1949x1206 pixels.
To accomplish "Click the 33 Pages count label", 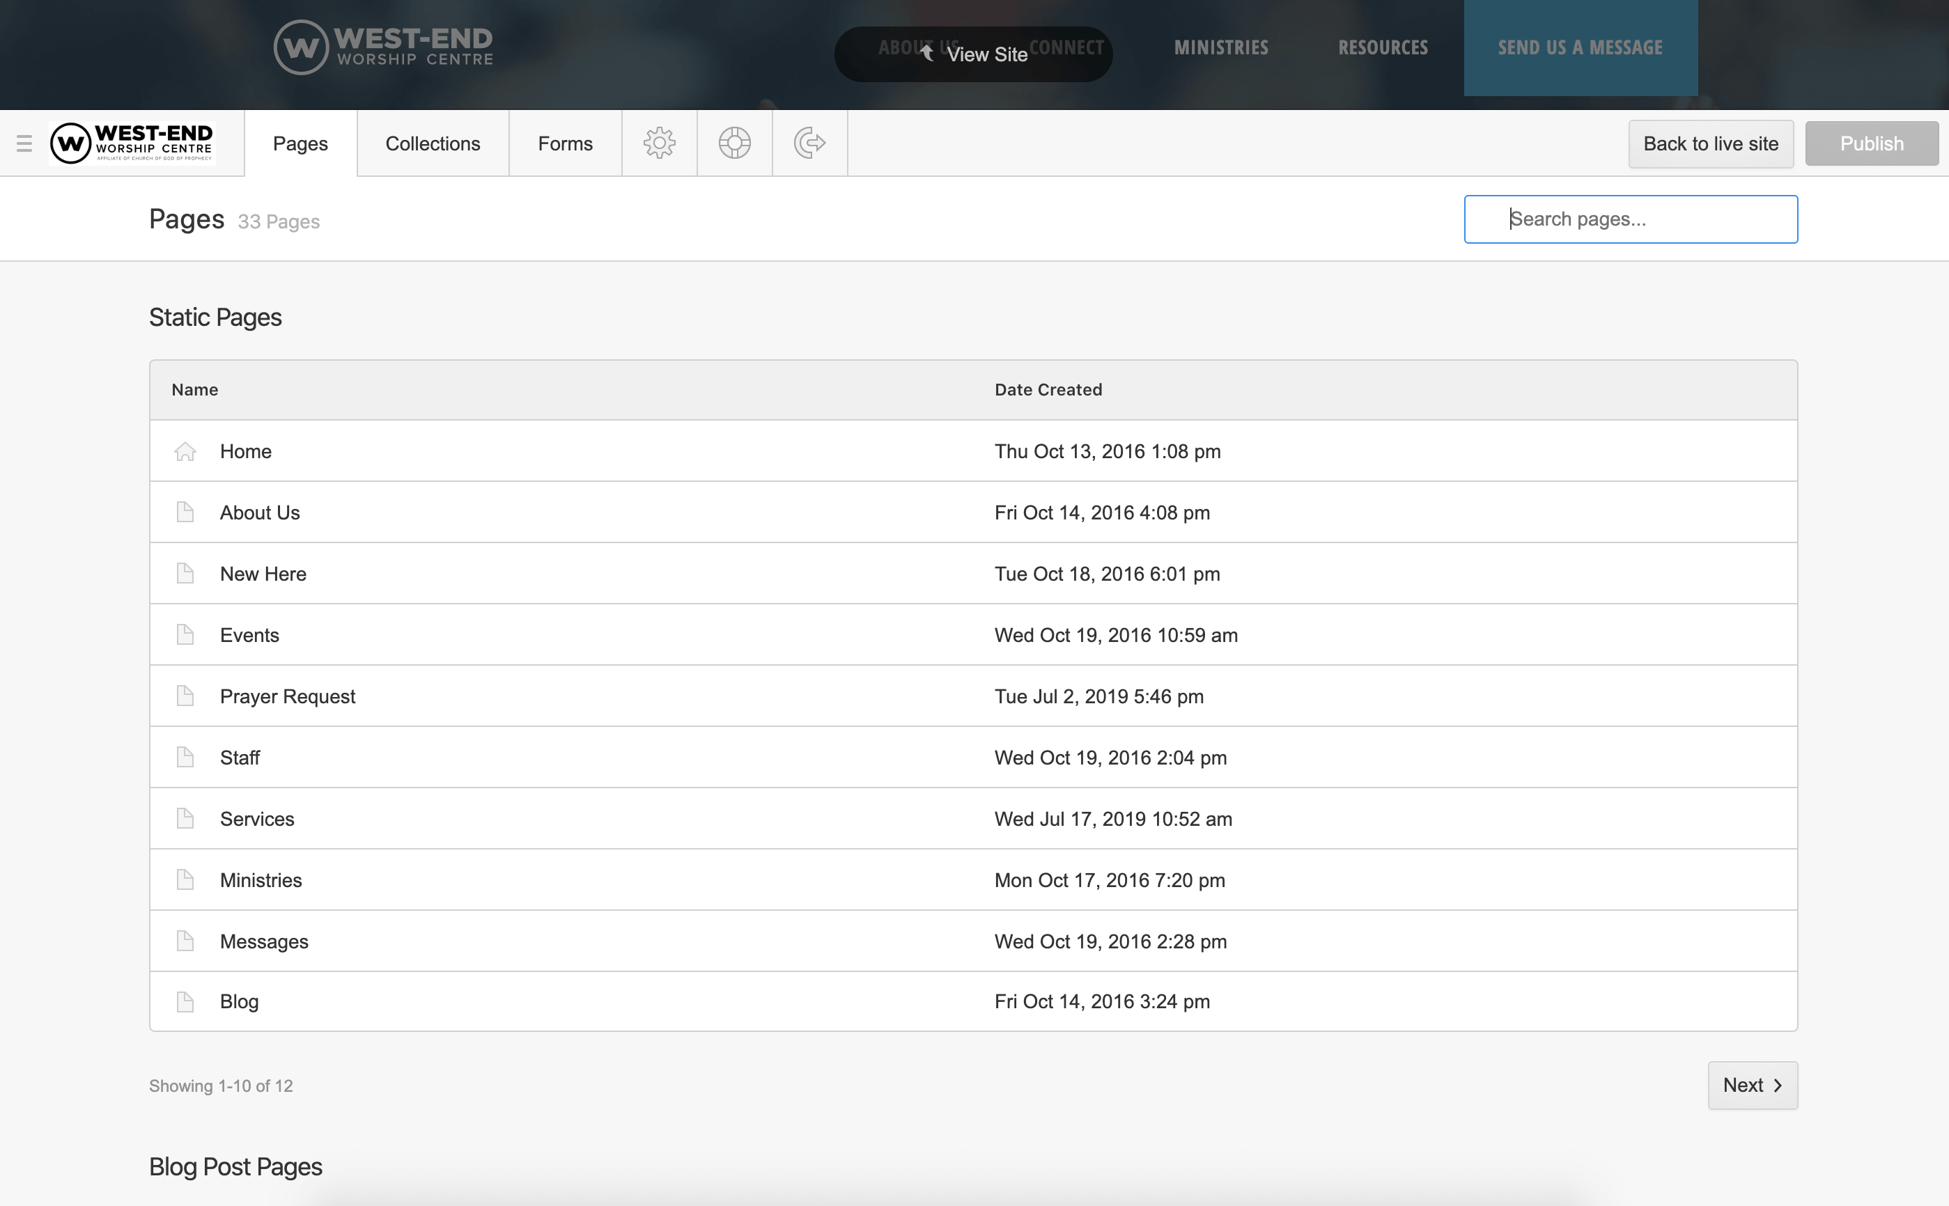I will pyautogui.click(x=279, y=221).
